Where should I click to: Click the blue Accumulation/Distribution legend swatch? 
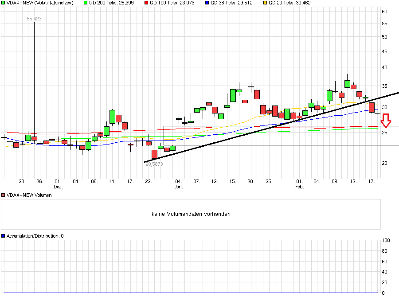[3, 236]
